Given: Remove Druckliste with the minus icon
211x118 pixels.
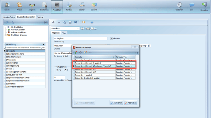Looking at the screenshot, I should point(59,22).
